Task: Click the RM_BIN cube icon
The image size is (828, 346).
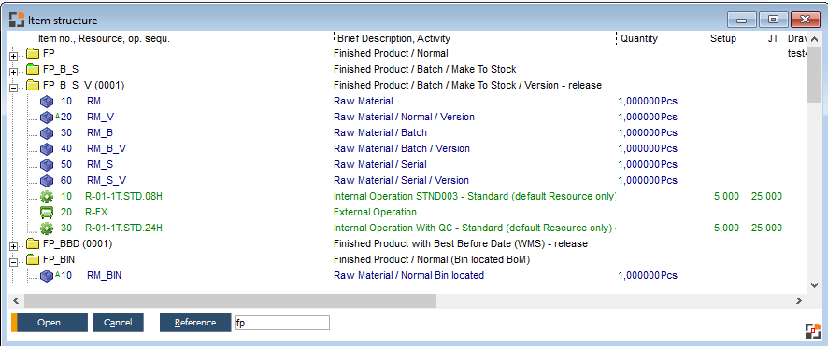Action: click(47, 275)
